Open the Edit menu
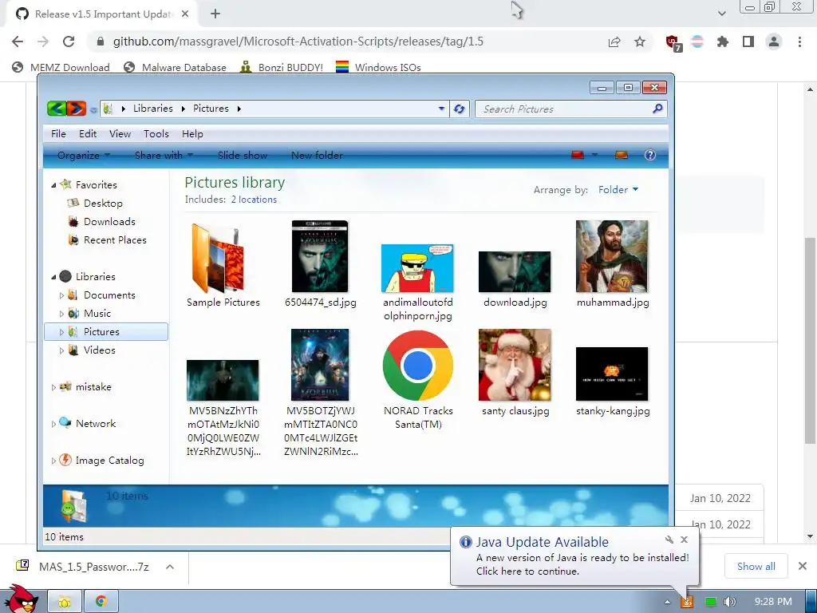 pyautogui.click(x=88, y=134)
